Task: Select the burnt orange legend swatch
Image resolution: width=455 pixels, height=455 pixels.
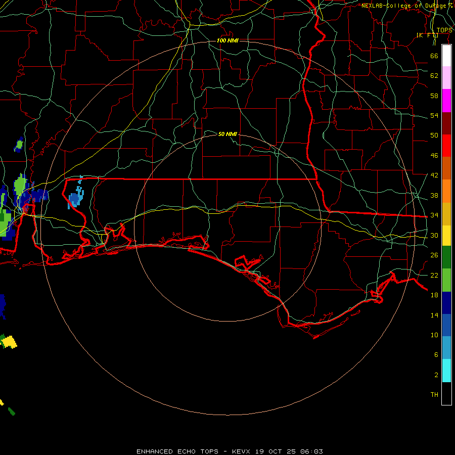Action: (446, 168)
